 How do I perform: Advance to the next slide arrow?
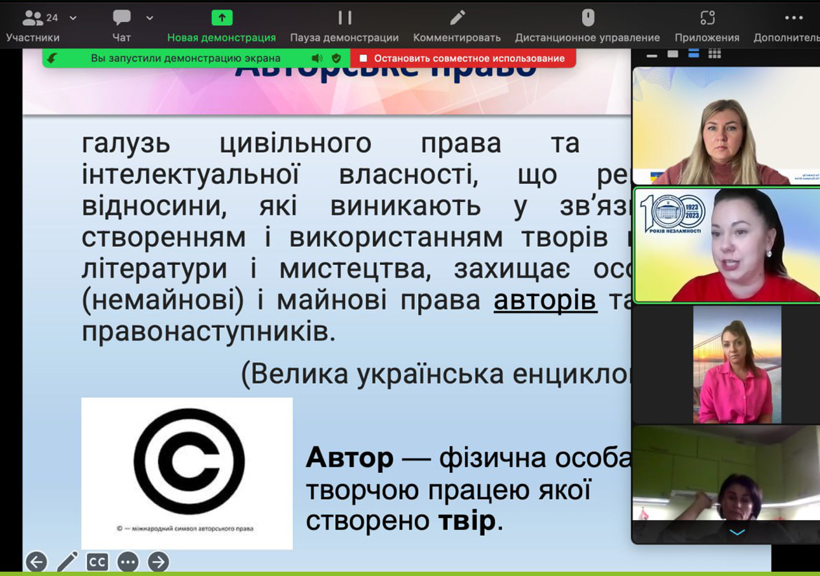(x=158, y=562)
